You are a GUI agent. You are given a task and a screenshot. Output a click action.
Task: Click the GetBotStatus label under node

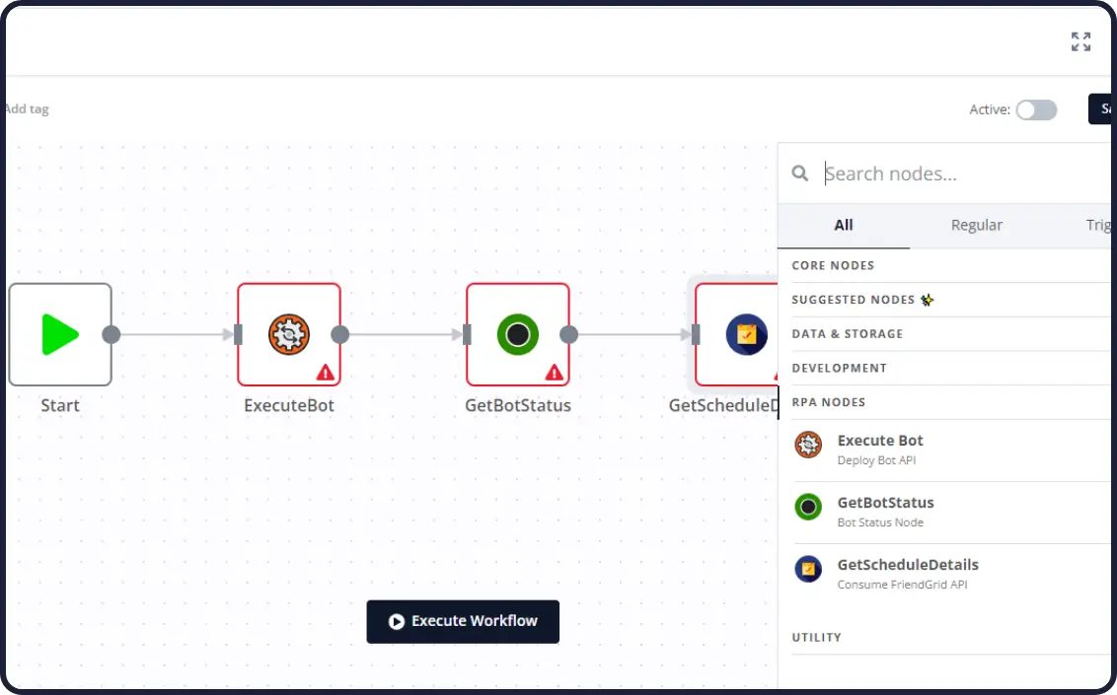[518, 405]
